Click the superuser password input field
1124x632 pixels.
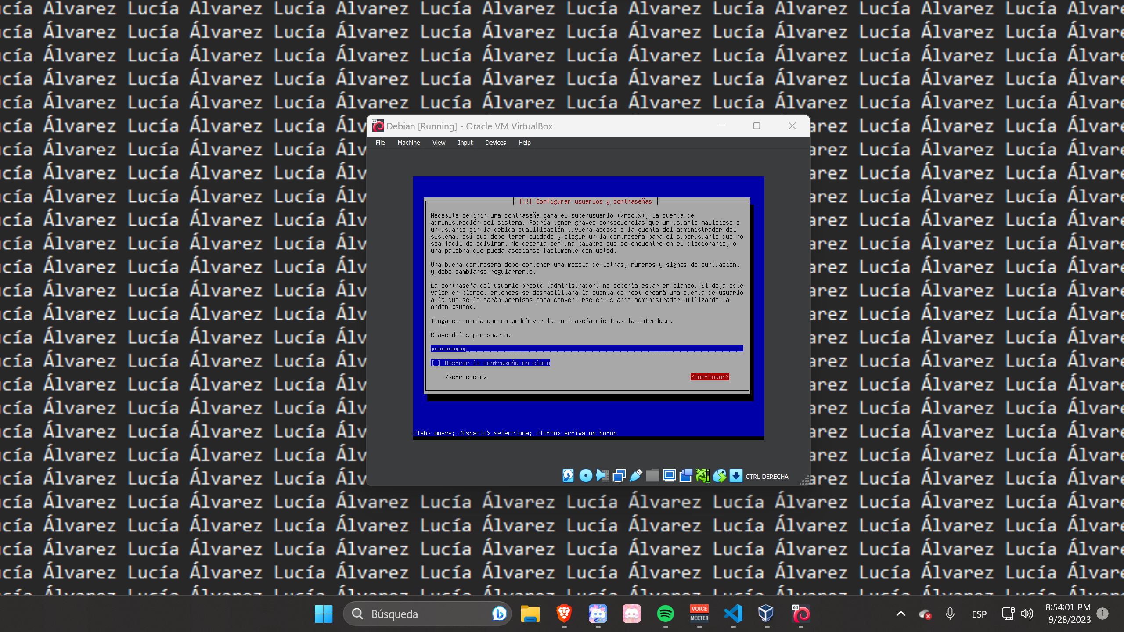586,348
